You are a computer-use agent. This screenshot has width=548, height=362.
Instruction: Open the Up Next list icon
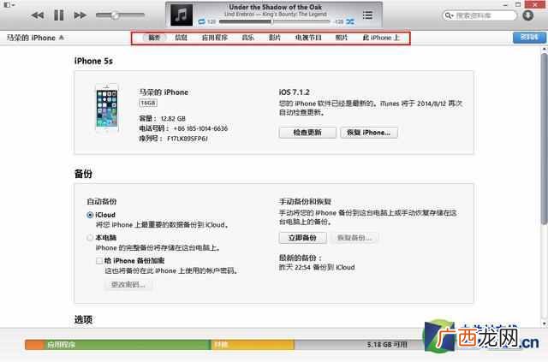[367, 15]
